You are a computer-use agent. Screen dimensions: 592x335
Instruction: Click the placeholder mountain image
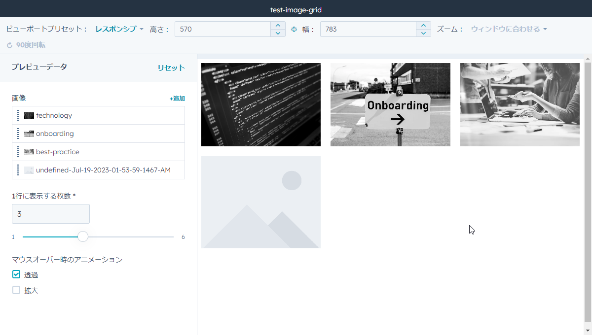click(261, 202)
